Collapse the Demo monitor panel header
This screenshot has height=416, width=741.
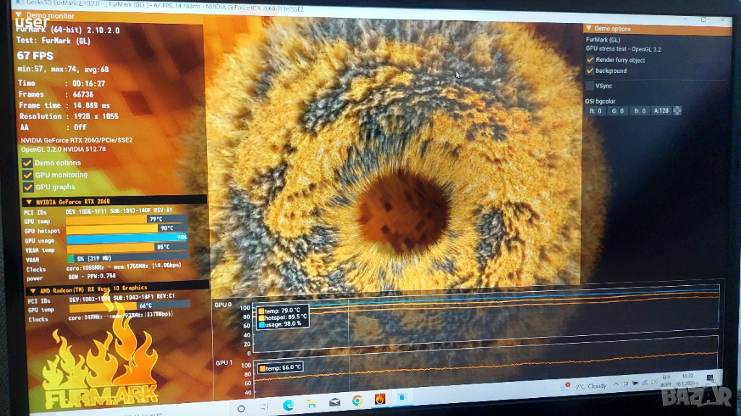click(x=19, y=15)
